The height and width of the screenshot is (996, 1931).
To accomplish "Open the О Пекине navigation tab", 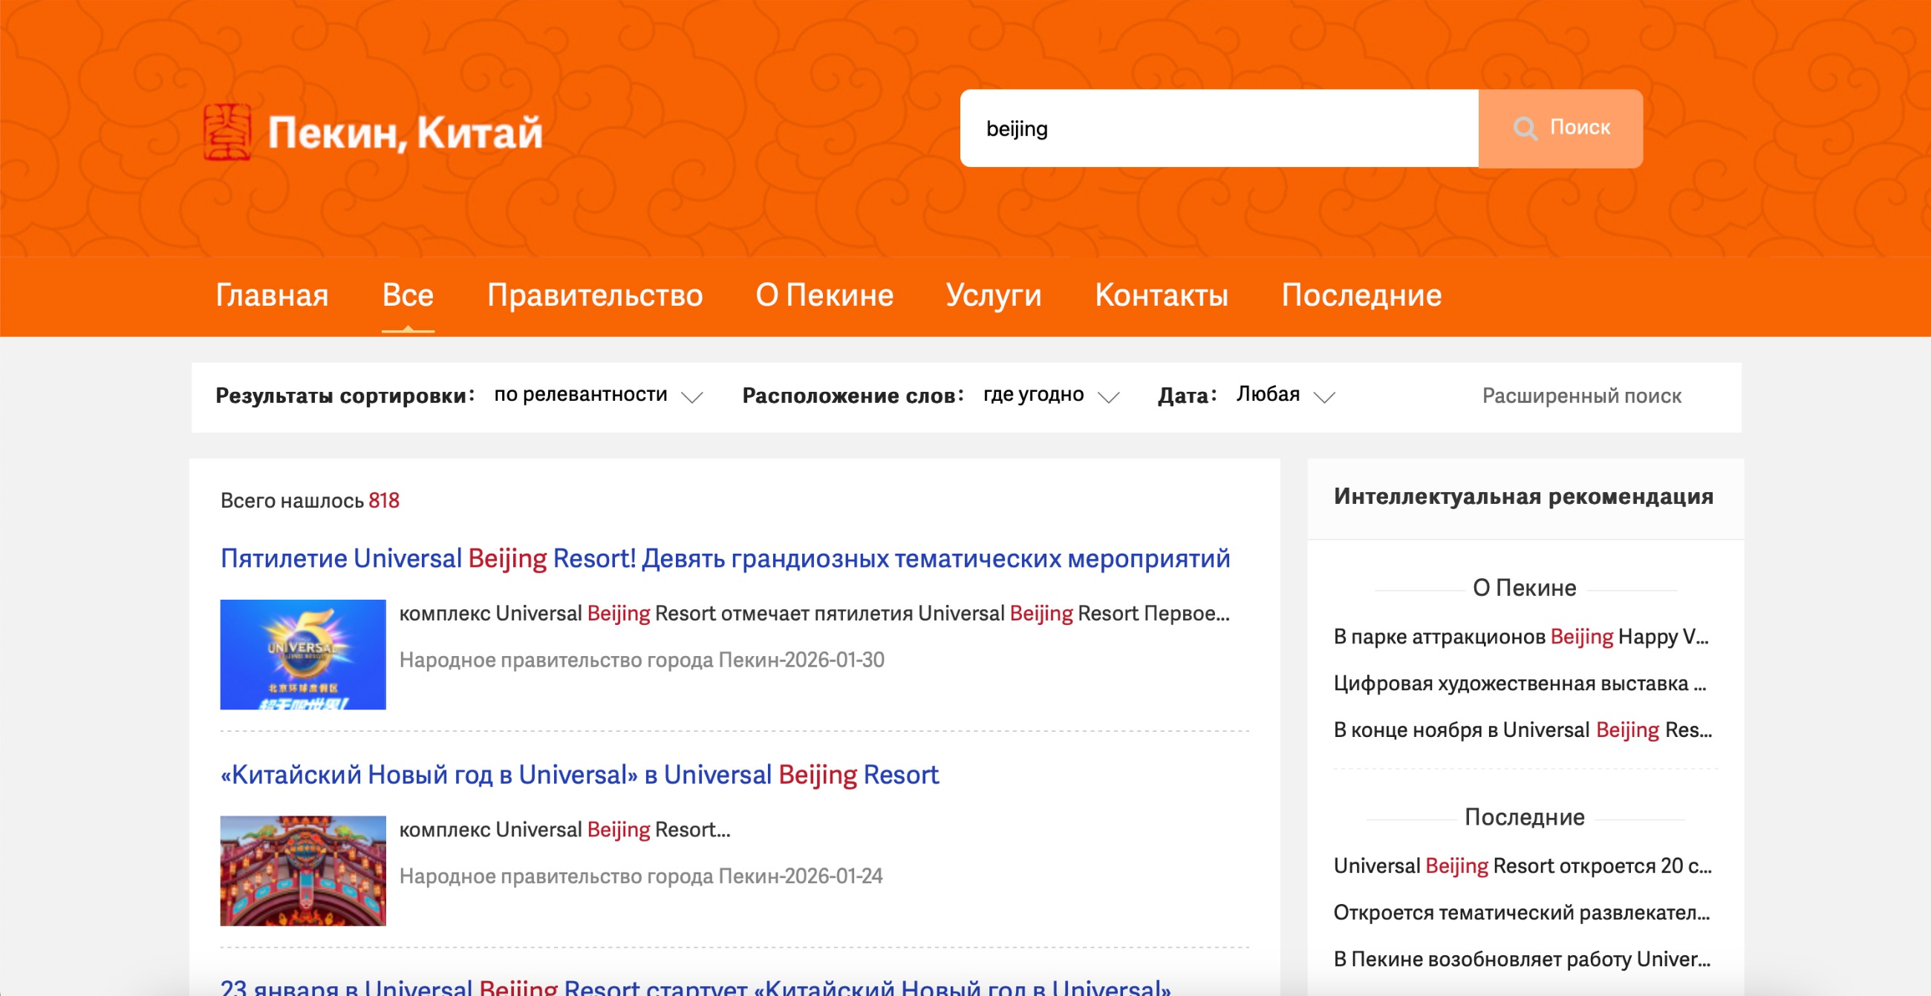I will click(824, 295).
